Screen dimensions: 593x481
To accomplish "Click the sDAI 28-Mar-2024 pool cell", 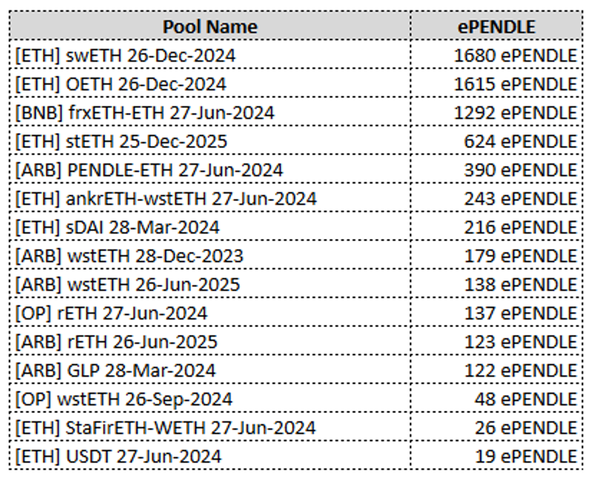I will [x=117, y=227].
